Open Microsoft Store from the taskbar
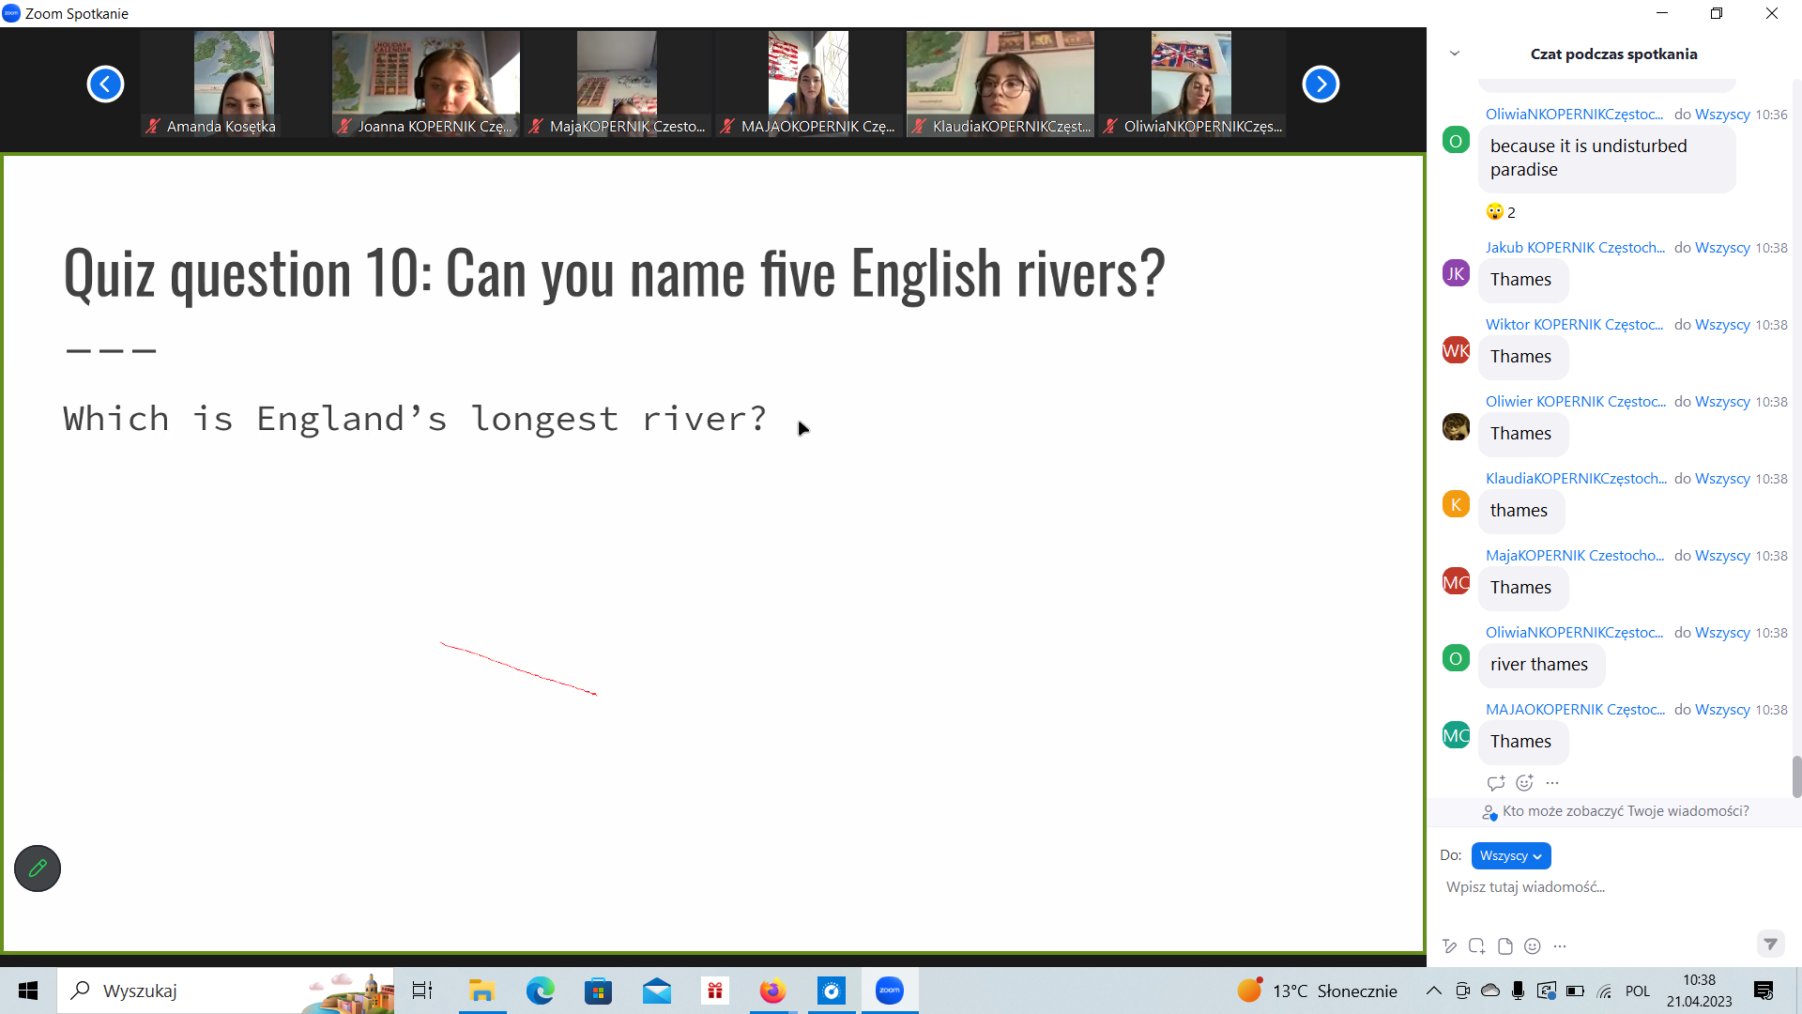 coord(598,991)
